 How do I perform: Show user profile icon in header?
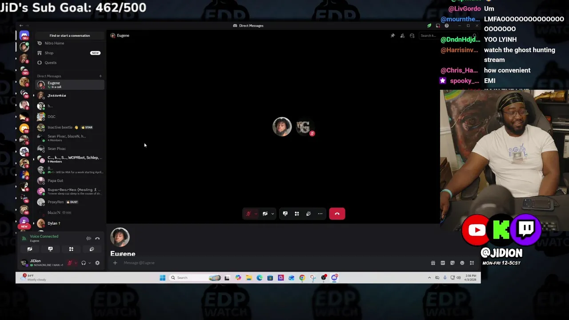coord(412,36)
